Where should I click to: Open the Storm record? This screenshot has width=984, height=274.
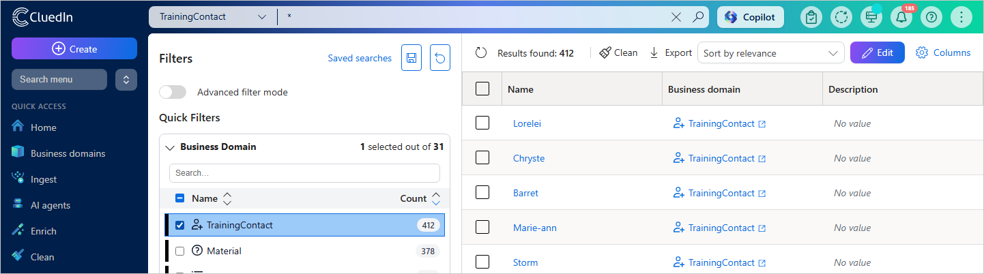(525, 262)
